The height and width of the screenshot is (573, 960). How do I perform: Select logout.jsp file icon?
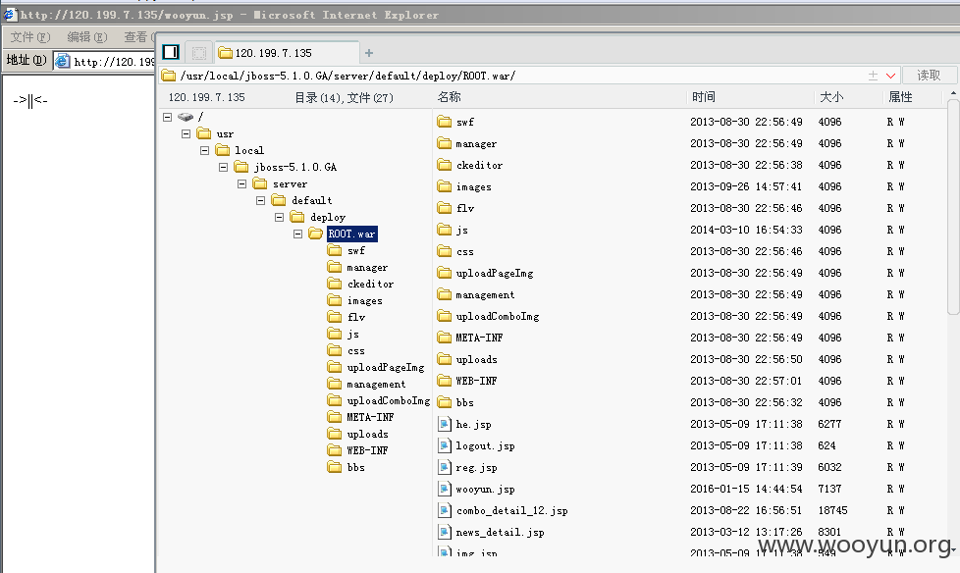[x=445, y=445]
